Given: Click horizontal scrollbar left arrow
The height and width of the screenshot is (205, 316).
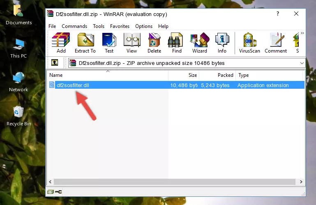Looking at the screenshot, I should [50, 182].
